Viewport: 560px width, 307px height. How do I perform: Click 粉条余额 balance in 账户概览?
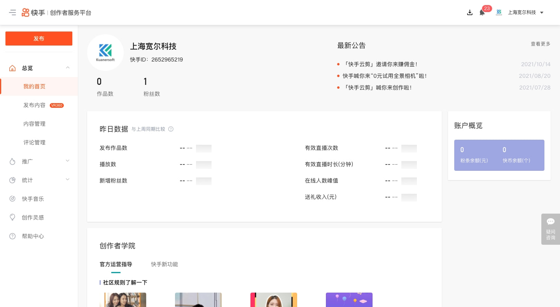click(474, 155)
